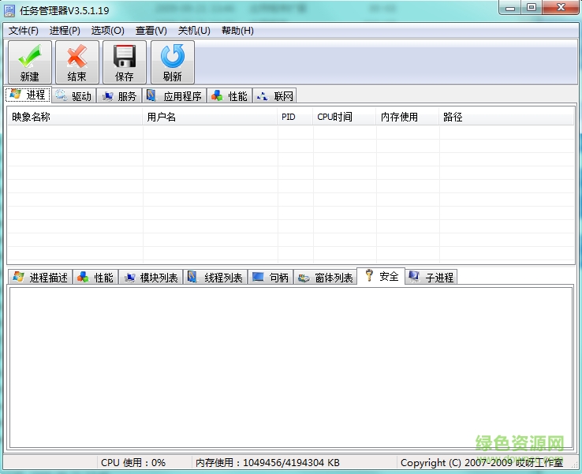Select the lower 性能 tab beside 模块列表

[95, 278]
